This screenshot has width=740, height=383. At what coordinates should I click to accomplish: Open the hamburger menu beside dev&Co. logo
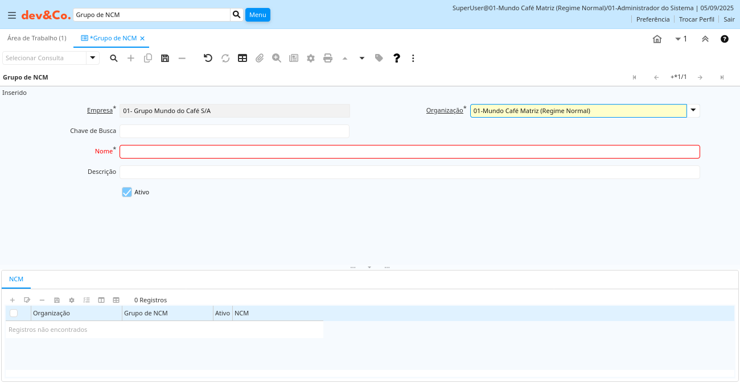(12, 15)
